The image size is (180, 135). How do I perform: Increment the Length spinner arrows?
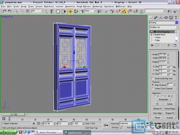(168, 54)
